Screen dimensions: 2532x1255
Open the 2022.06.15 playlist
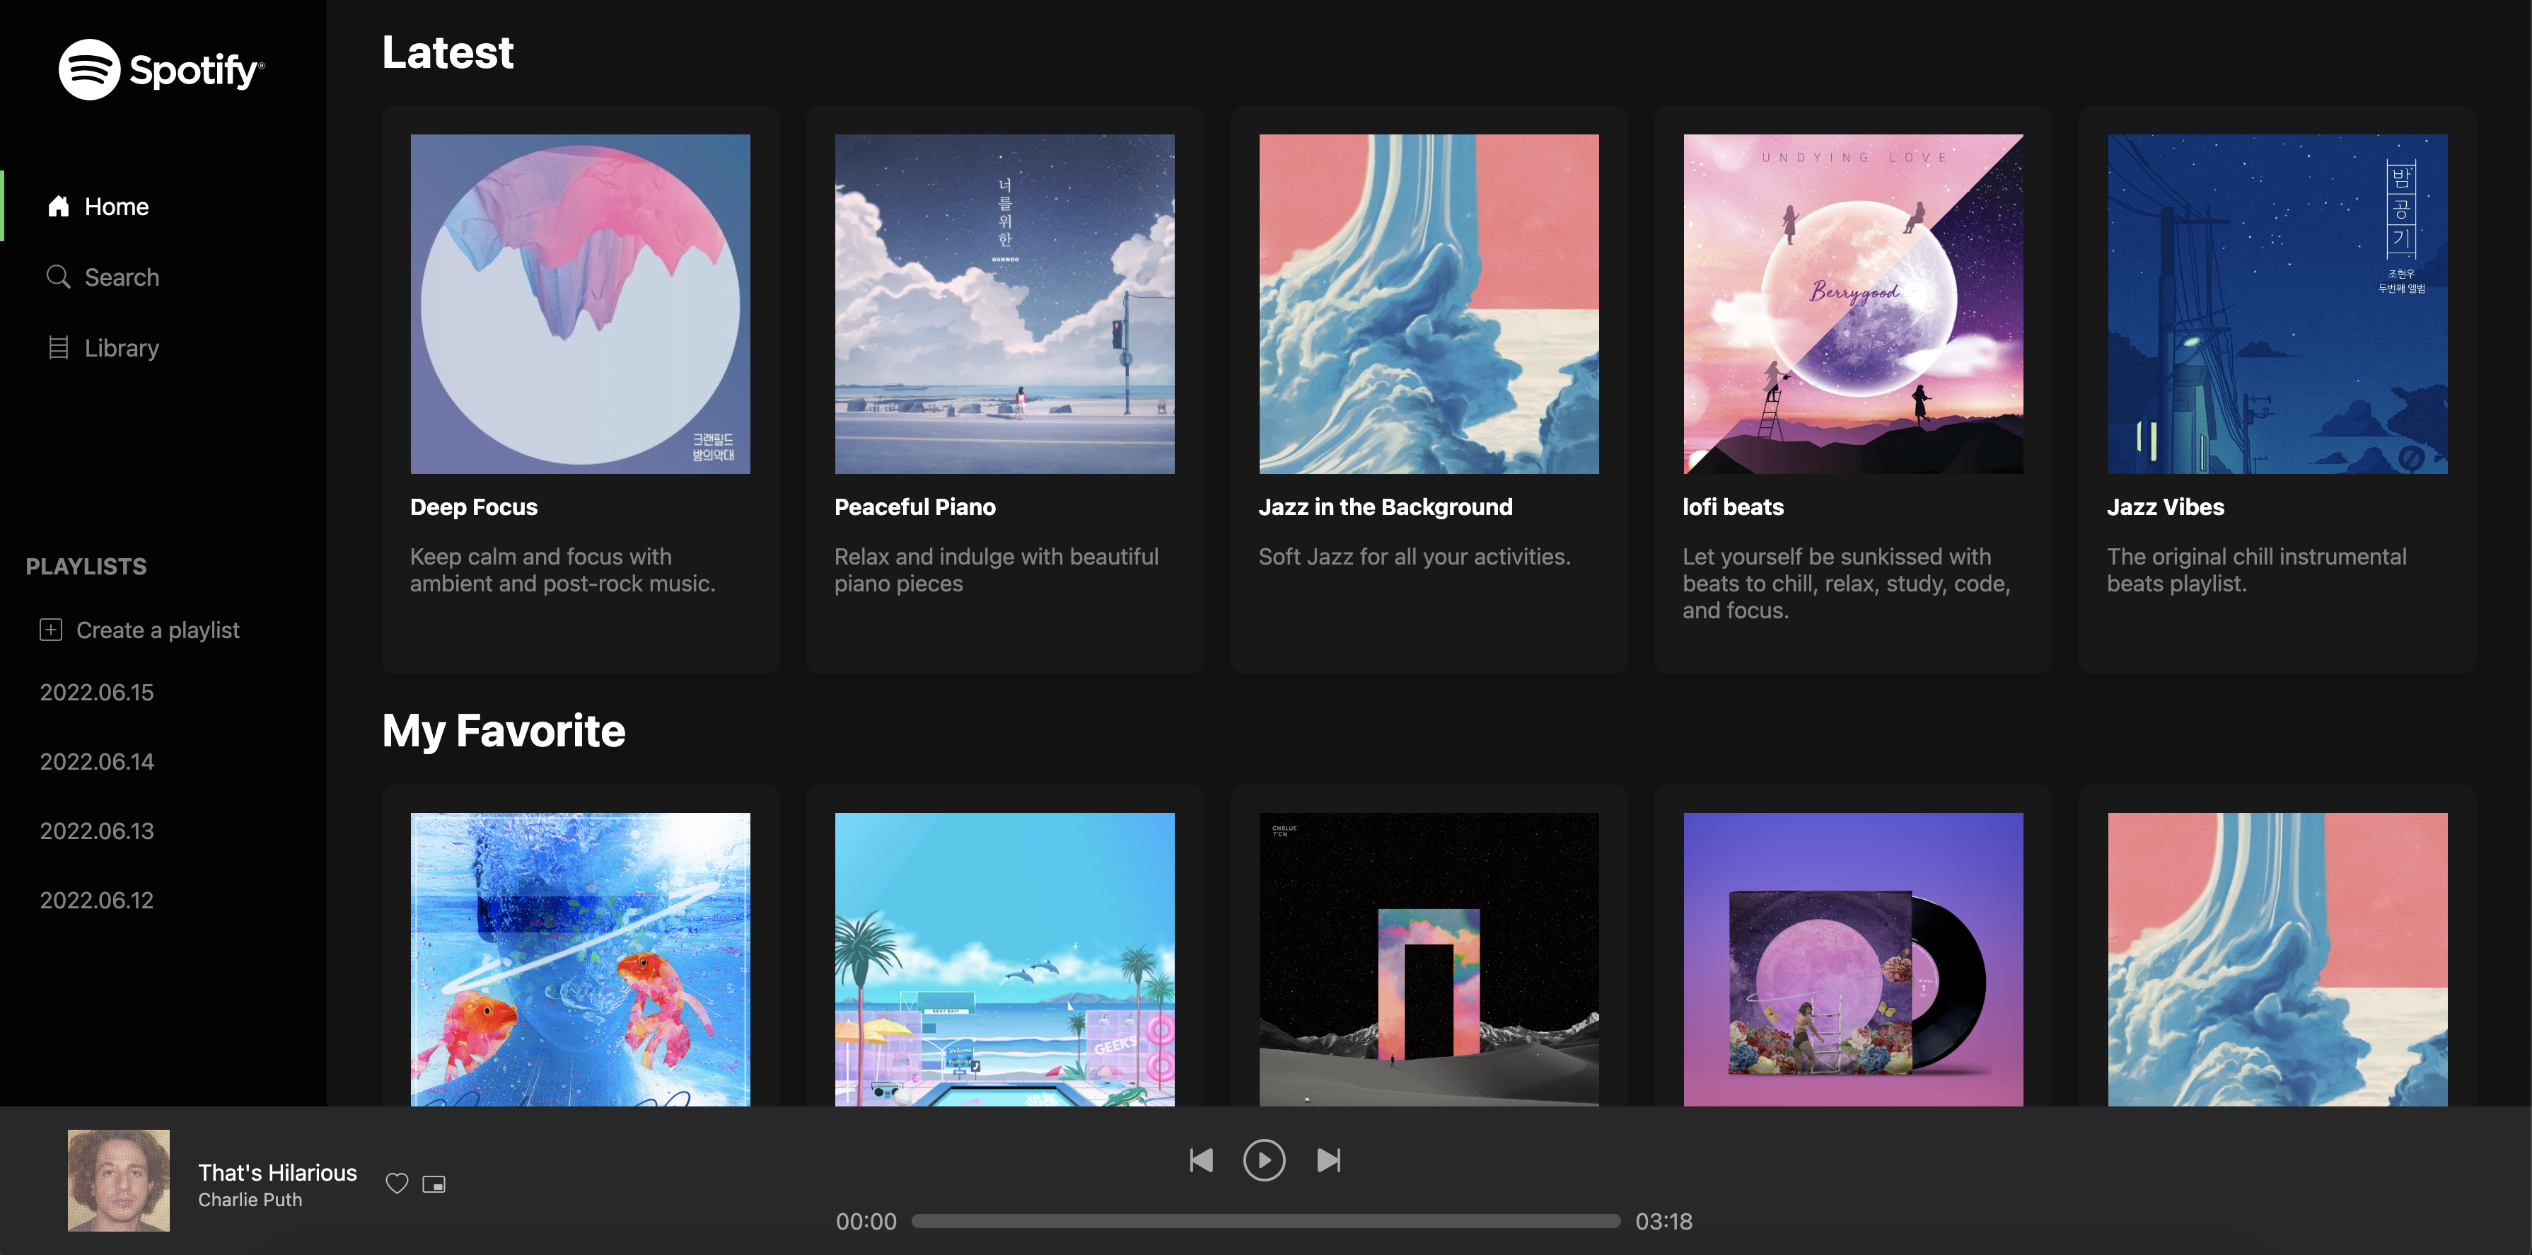96,693
